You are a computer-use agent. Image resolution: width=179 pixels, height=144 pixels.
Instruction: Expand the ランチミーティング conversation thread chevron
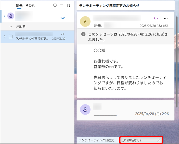[x=5, y=37]
